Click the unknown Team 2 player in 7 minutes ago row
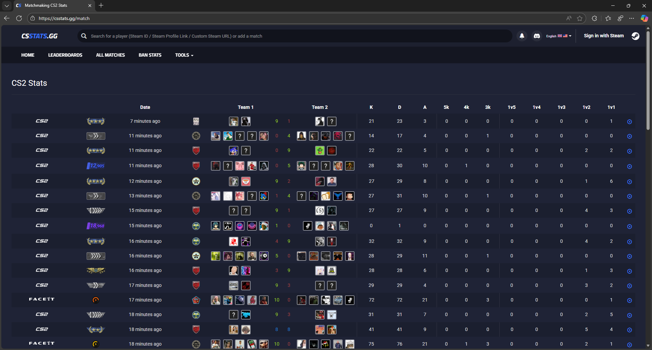This screenshot has height=350, width=652. (x=332, y=121)
